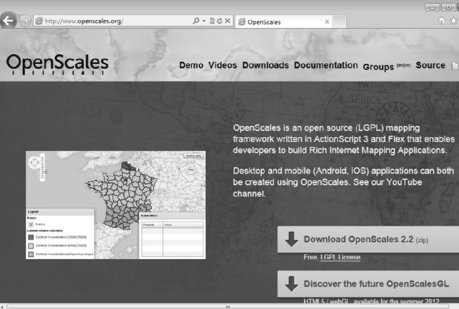Viewport: 459px width, 309px height.
Task: Expand the address bar search dropdown arrow
Action: point(202,22)
